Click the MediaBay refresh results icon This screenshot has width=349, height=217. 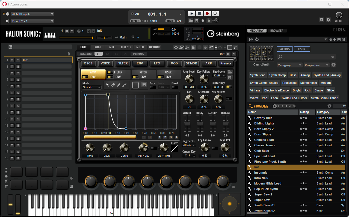click(257, 40)
